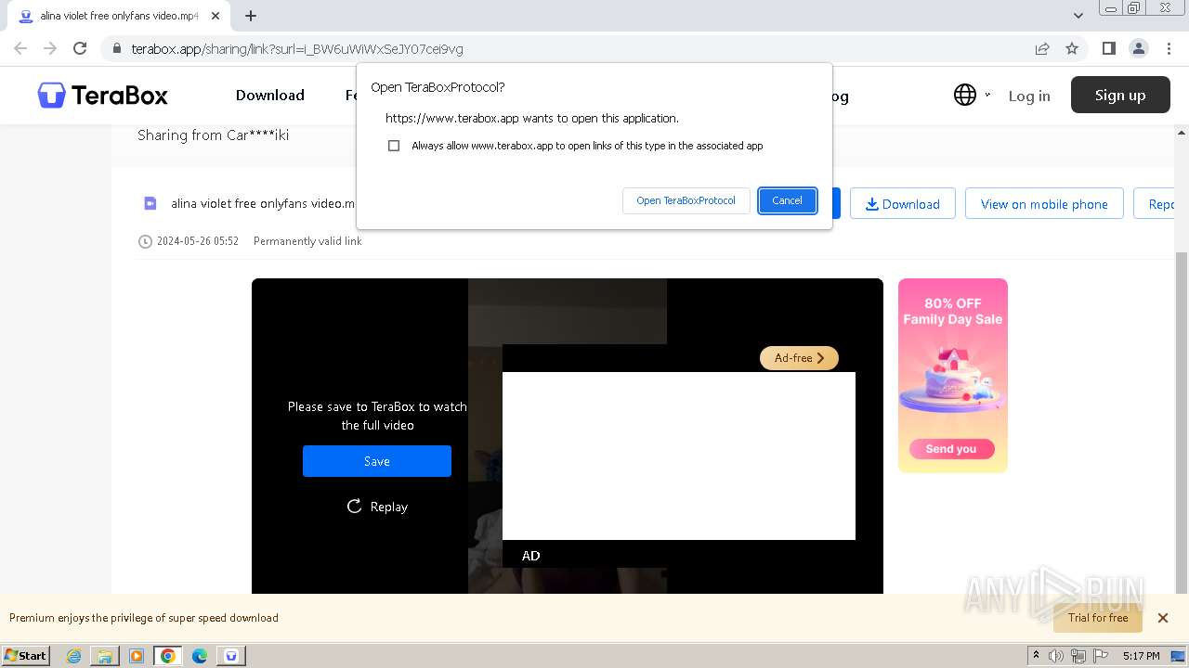Click Open TeraBoxProtocol button
Viewport: 1189px width, 668px height.
(686, 200)
